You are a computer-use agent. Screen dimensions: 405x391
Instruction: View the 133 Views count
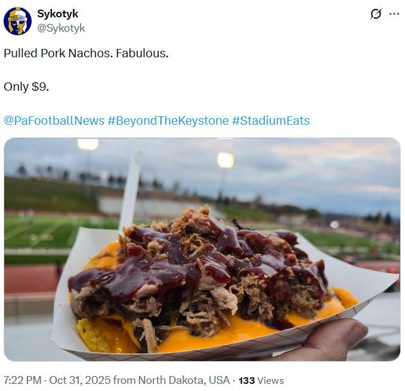point(261,380)
